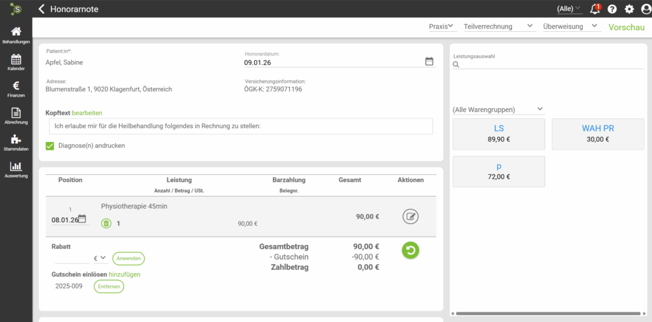652x322 pixels.
Task: Remove voucher with Entfernen button
Action: click(x=109, y=286)
